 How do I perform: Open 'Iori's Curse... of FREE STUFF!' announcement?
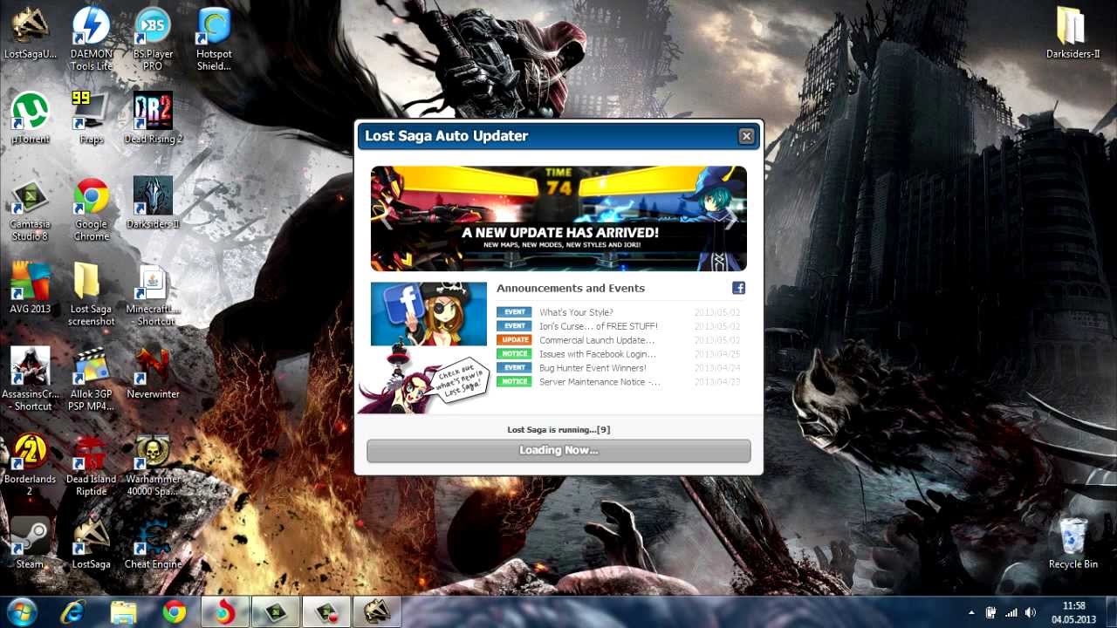599,326
